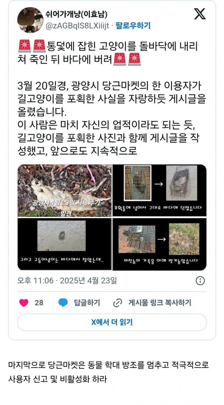Open bottom-right blurred photo thumbnail
224x405 pixels.
pyautogui.click(x=160, y=244)
